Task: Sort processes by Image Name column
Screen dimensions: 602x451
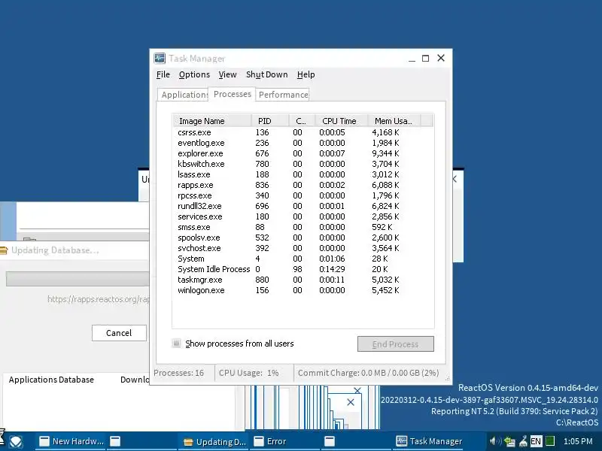Action: [212, 121]
